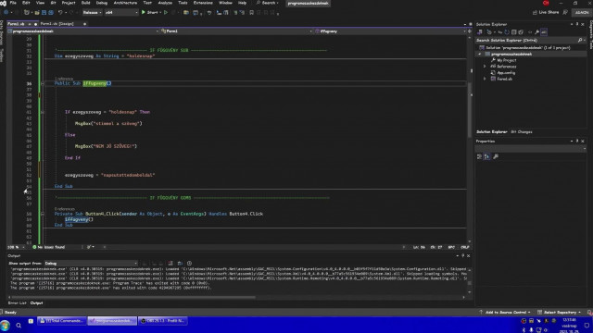Open the Iffugveny member dropdown
593x333 pixels.
coord(391,31)
